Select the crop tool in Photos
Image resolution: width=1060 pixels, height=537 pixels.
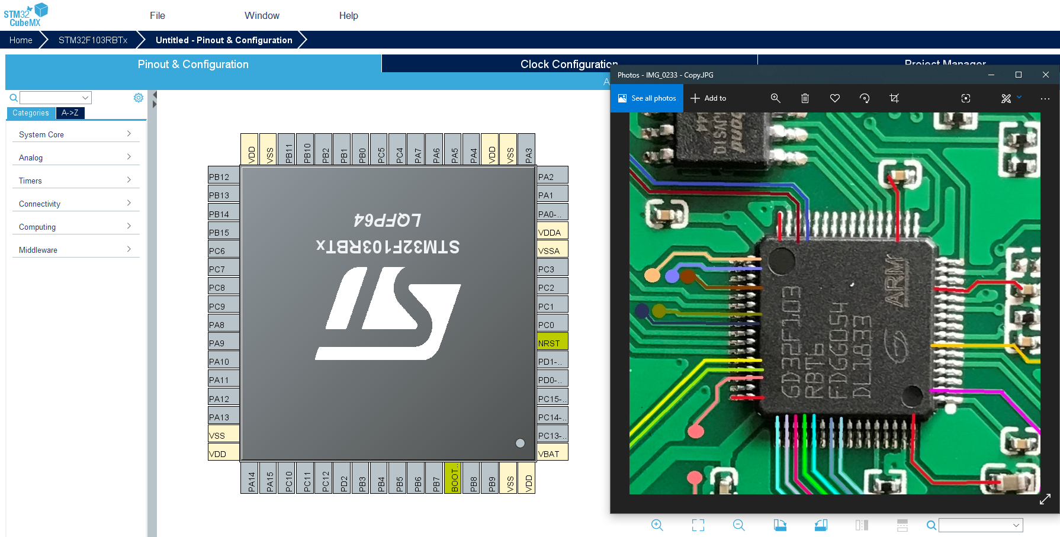894,98
